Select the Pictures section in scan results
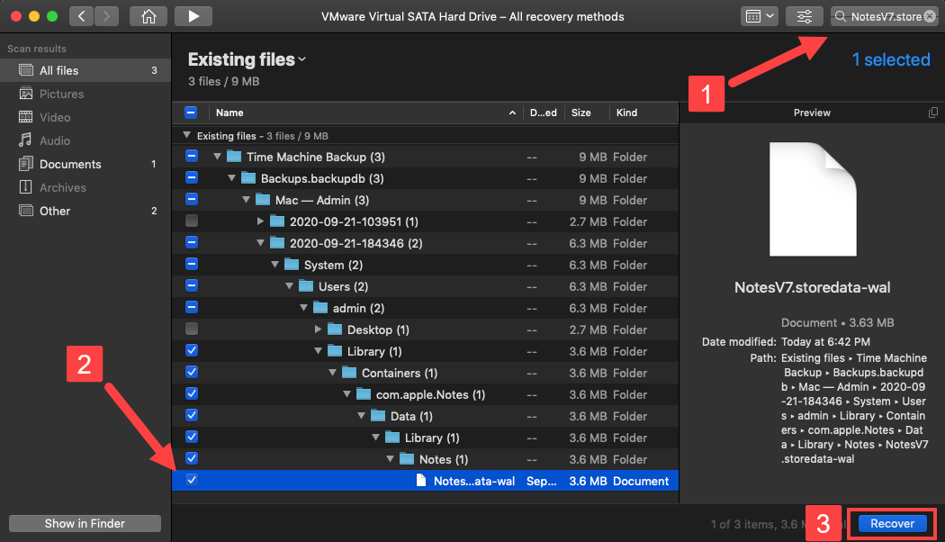Screen dimensions: 945x542 60,94
